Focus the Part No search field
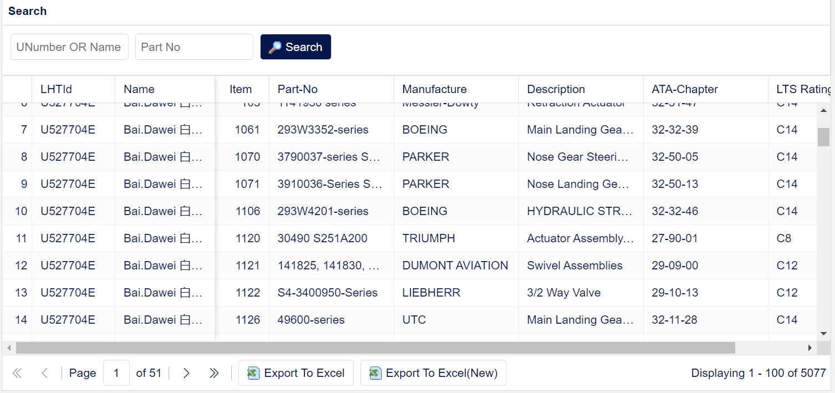Image resolution: width=835 pixels, height=393 pixels. [194, 47]
